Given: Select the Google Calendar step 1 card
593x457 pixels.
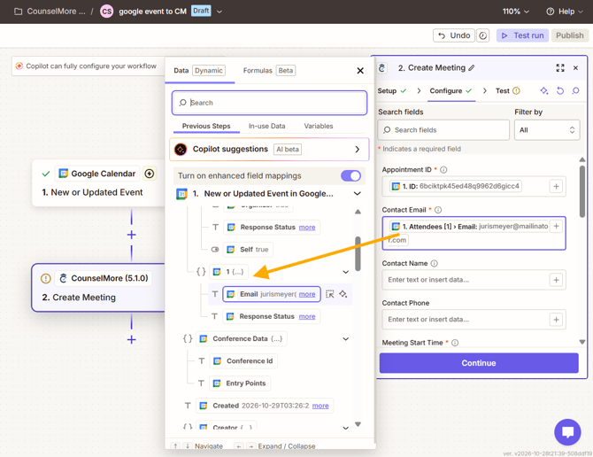Looking at the screenshot, I should coord(98,182).
